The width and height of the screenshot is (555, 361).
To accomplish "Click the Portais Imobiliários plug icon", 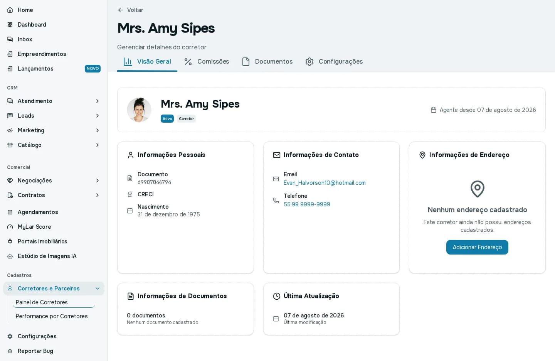I will (10, 241).
